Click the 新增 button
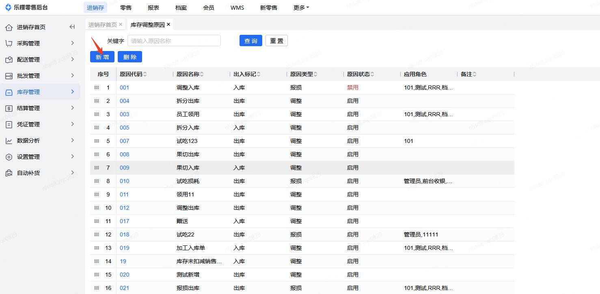This screenshot has height=294, width=600. [102, 57]
